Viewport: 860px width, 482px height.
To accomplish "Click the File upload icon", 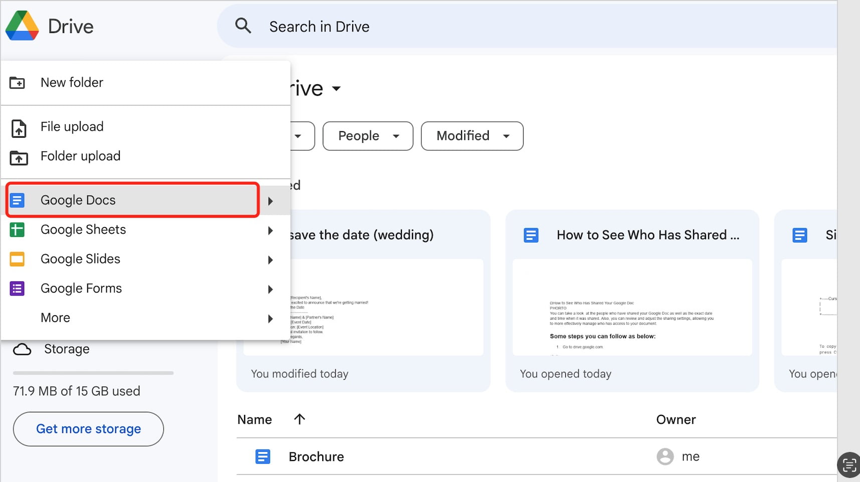I will 19,128.
